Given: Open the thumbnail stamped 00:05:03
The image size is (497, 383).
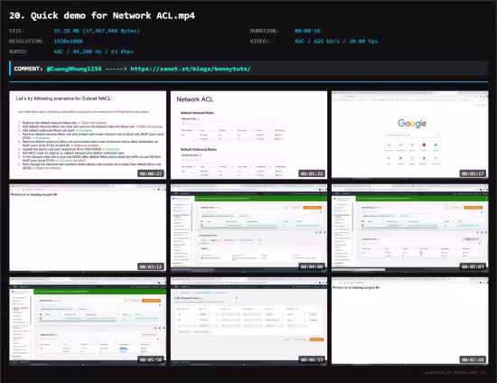Looking at the screenshot, I should pyautogui.click(x=410, y=229).
